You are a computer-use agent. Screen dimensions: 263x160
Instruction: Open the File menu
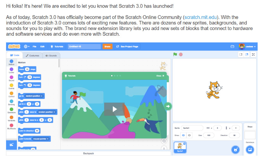35,46
